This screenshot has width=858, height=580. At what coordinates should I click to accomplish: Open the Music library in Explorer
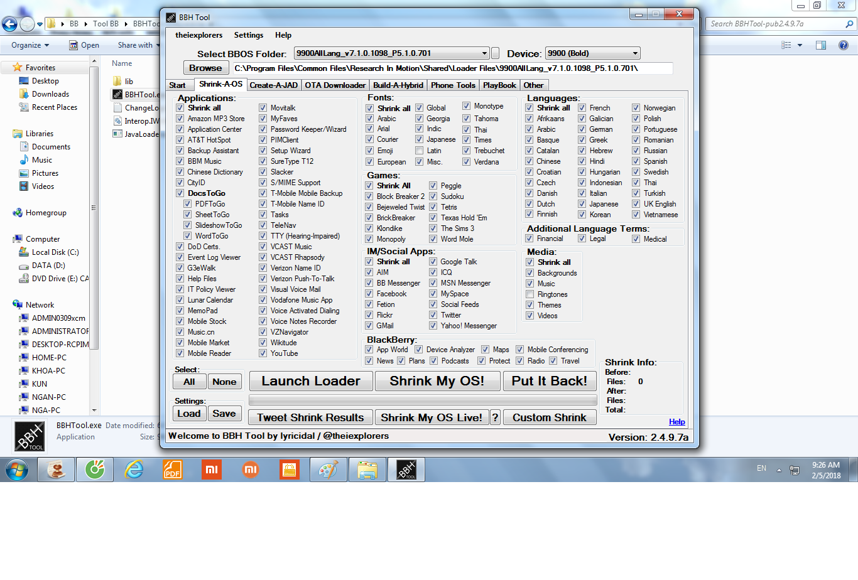tap(42, 160)
